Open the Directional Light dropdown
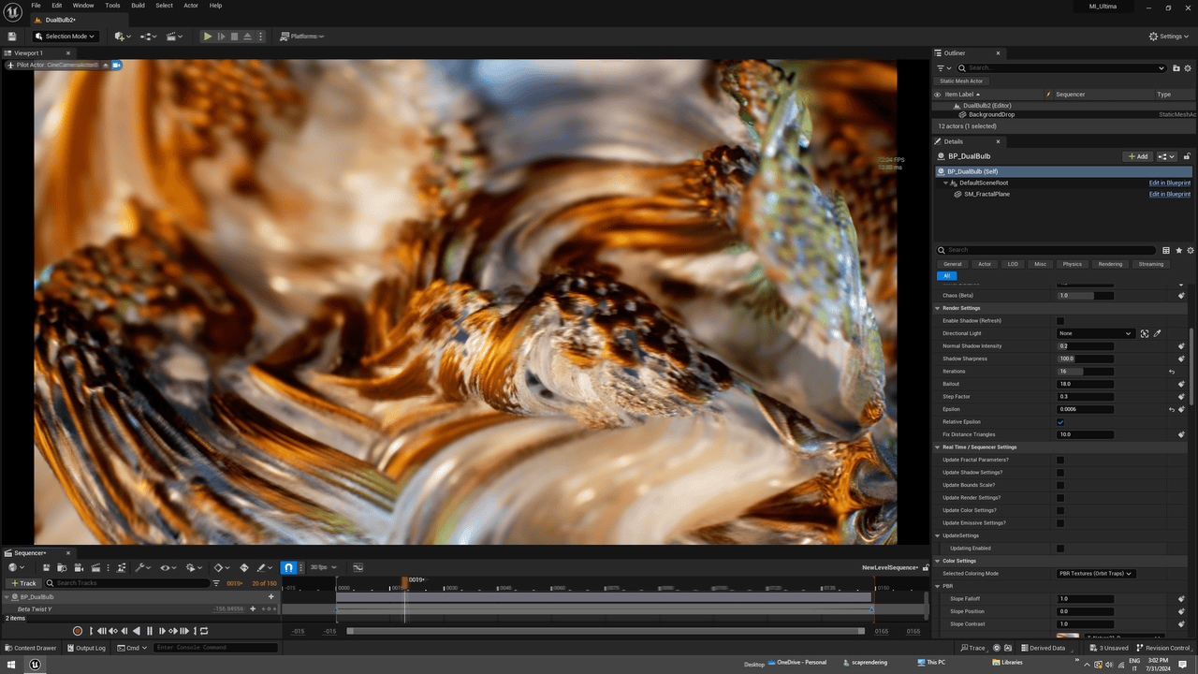This screenshot has height=674, width=1198. click(1095, 332)
